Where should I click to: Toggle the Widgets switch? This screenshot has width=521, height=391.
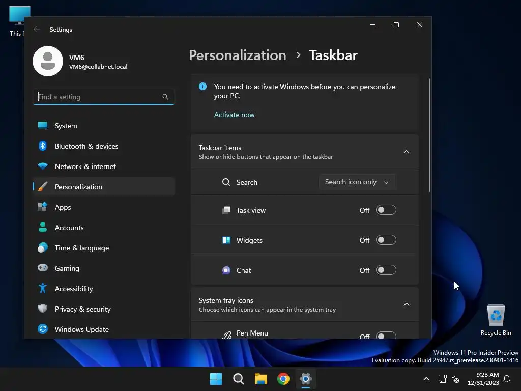click(x=386, y=240)
